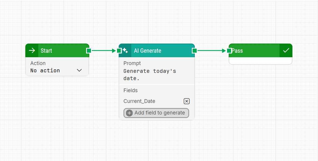Select the Start node title
Viewport: 318px width, 161px height.
pos(46,51)
